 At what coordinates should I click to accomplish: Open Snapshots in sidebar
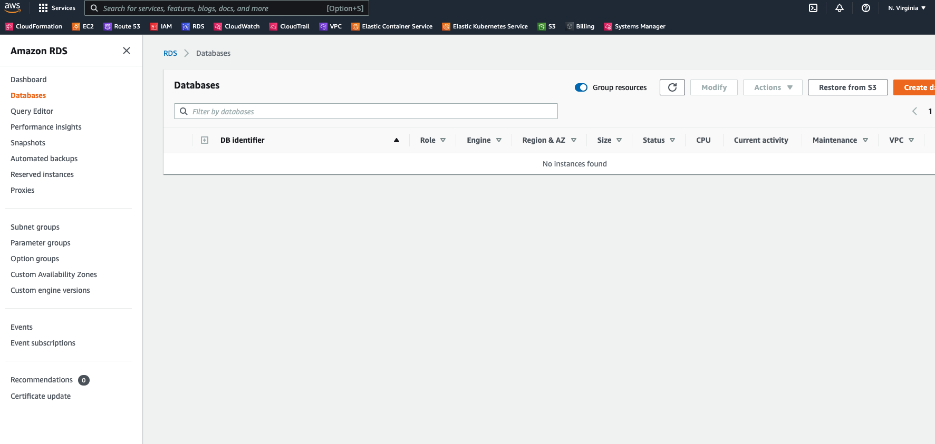tap(28, 143)
